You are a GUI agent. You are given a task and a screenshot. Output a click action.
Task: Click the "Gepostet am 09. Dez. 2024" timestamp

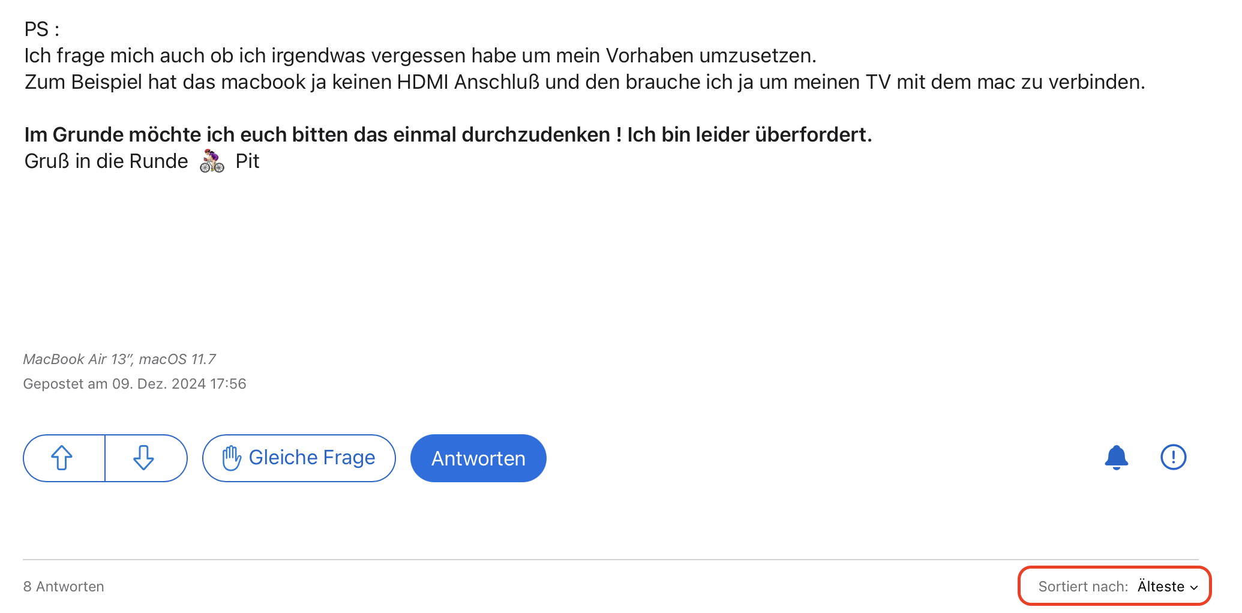(x=134, y=384)
